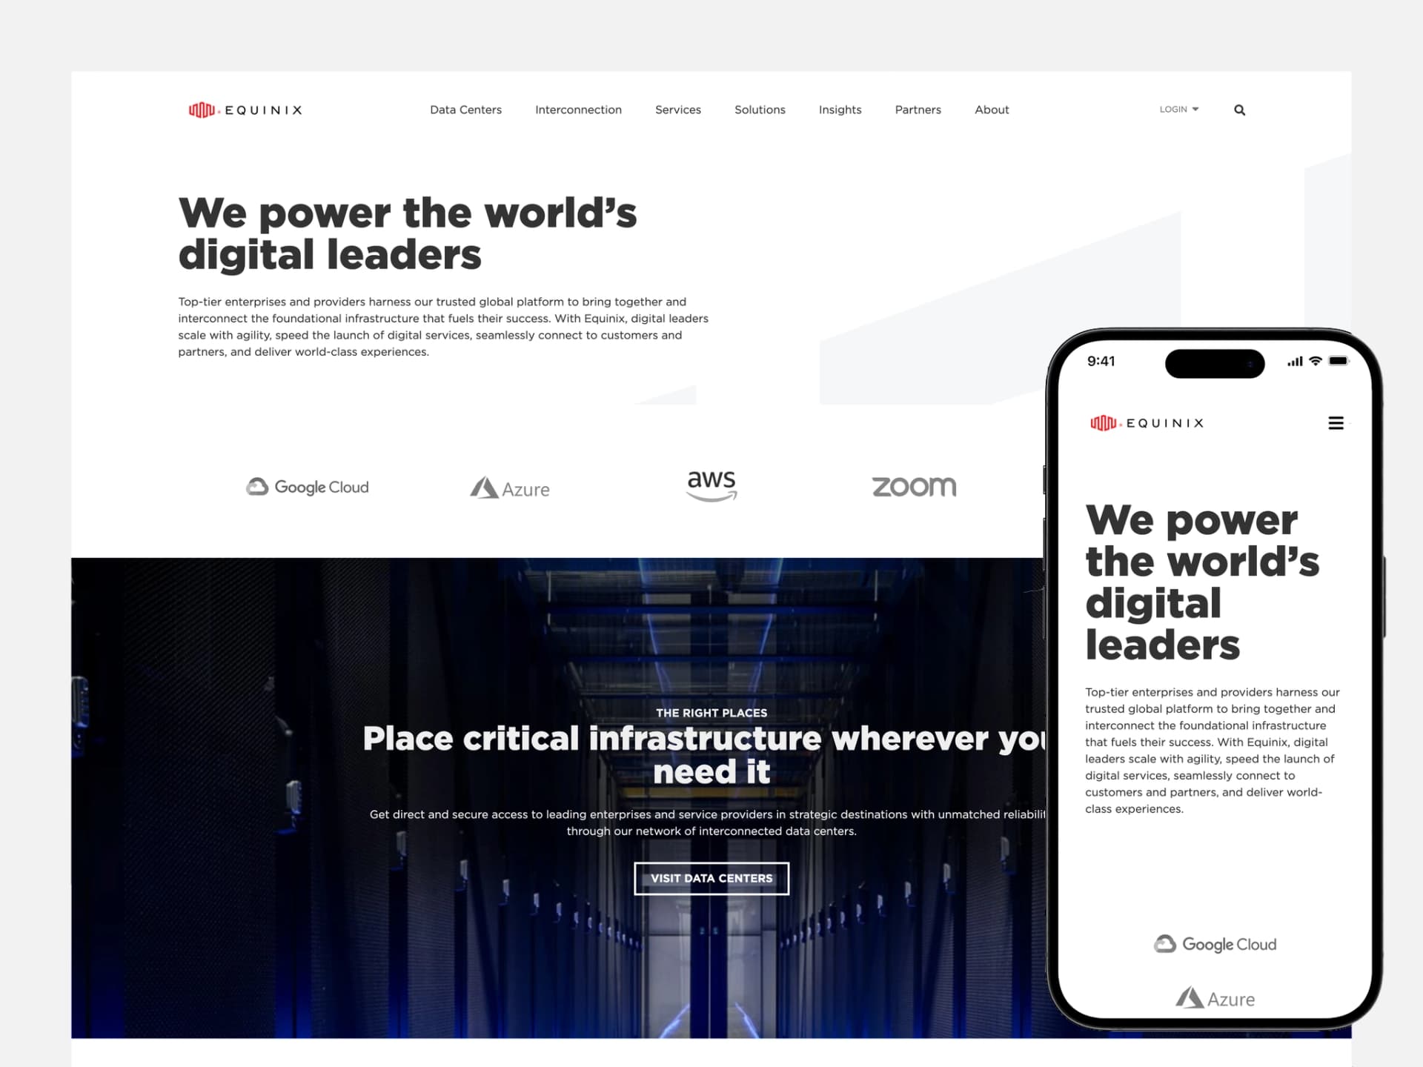
Task: Click the Partners navigation link
Action: pos(918,110)
